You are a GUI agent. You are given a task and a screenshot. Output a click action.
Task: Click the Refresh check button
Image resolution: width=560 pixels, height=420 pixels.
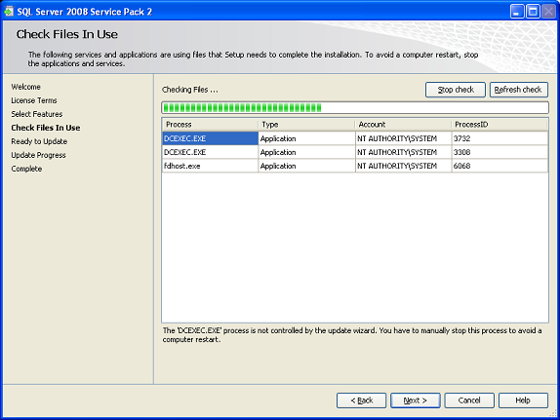click(519, 90)
